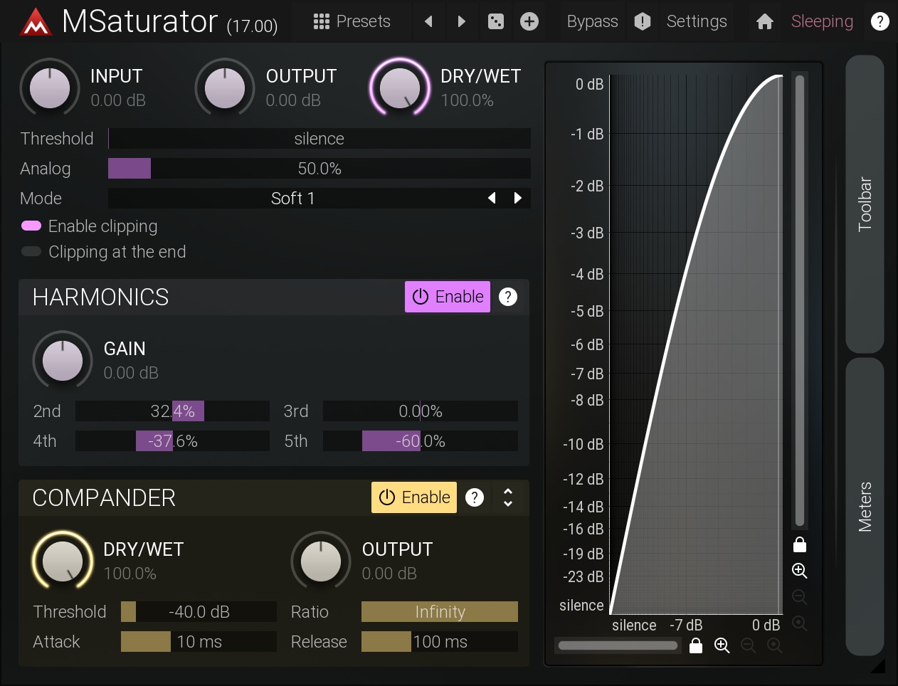Click vertical axis lock icon on graph

800,545
